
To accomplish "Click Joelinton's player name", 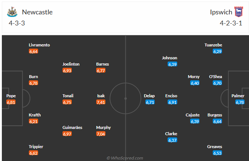I will pos(71,64).
